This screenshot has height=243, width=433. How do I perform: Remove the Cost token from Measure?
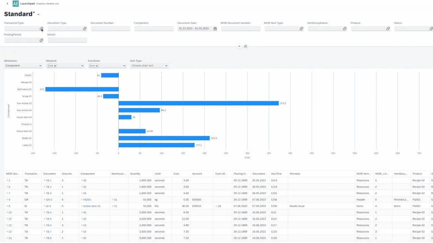(x=55, y=66)
